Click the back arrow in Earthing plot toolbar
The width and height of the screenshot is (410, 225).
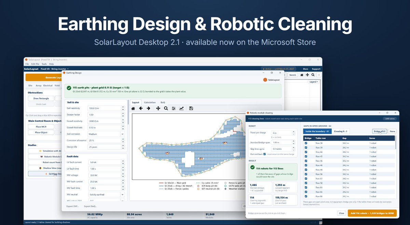(x=141, y=108)
